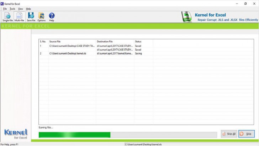Maximize the Kernel for Excel window
The width and height of the screenshot is (259, 146).
point(245,4)
